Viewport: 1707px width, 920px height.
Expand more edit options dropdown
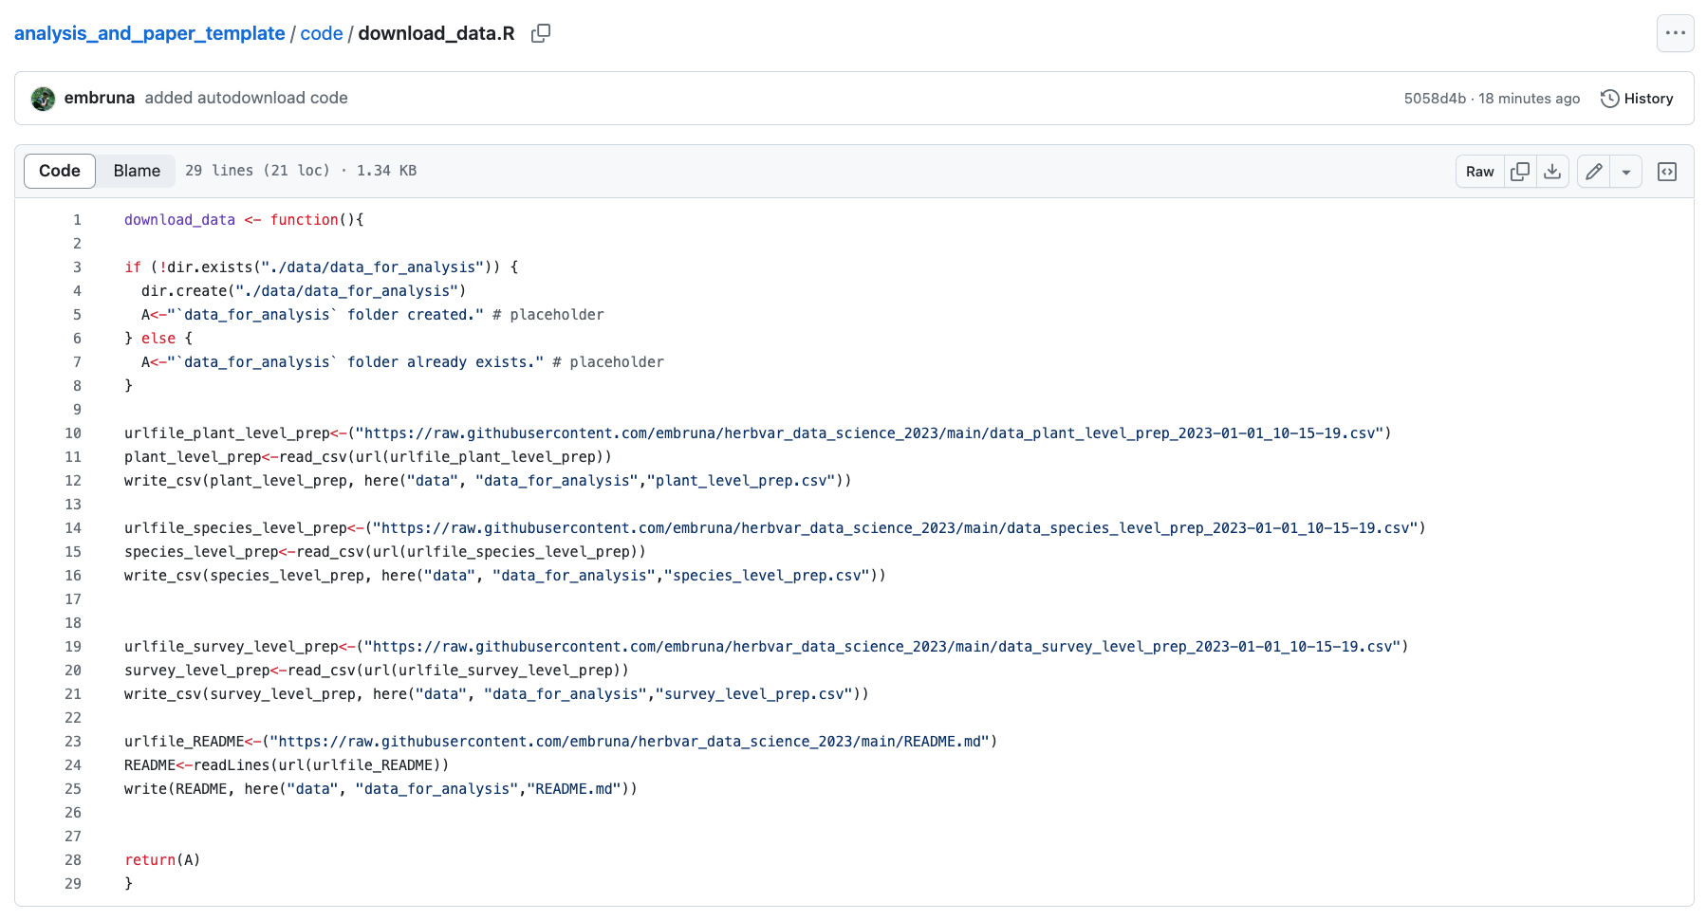click(1626, 172)
